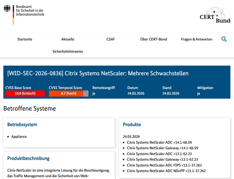
Task: Click the Appliance list entry
Action: click(19, 136)
